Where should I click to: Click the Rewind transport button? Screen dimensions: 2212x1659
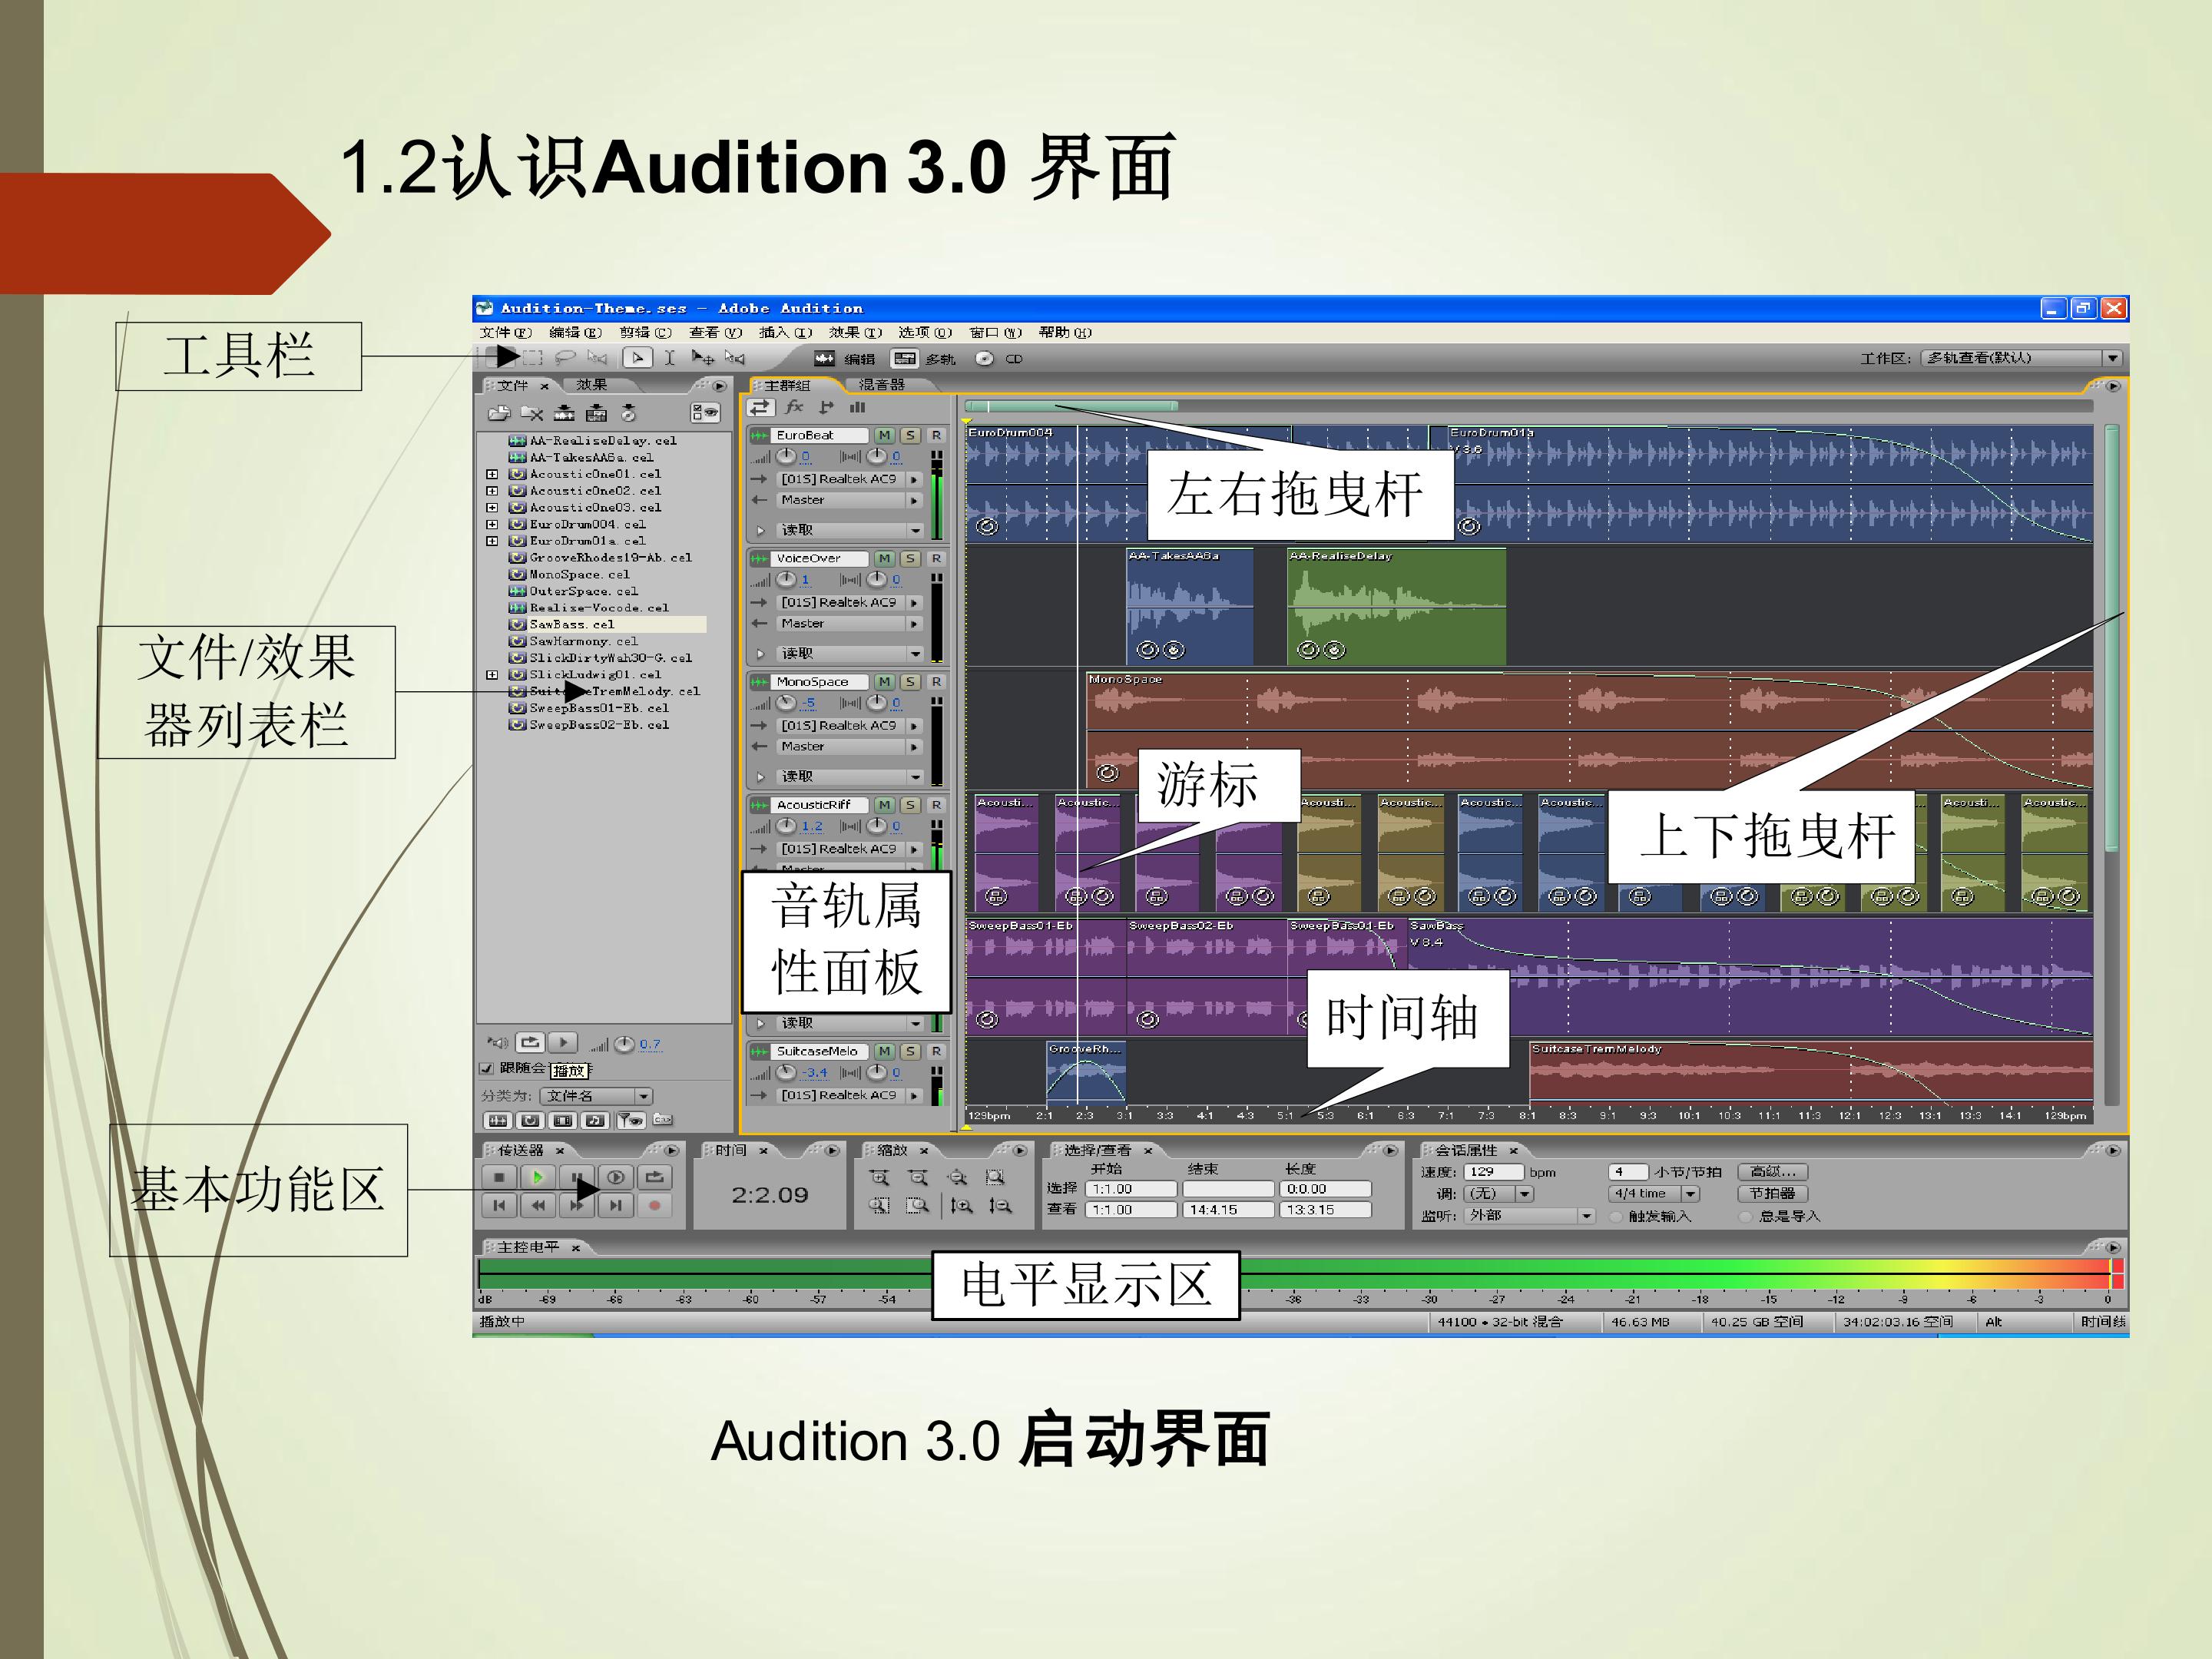click(538, 1206)
